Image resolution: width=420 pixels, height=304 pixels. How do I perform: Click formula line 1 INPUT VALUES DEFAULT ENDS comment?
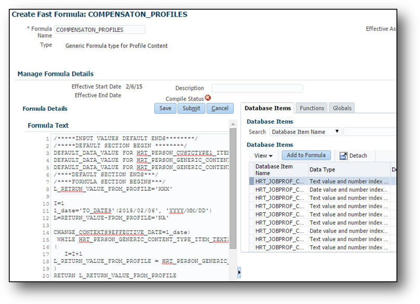click(126, 138)
